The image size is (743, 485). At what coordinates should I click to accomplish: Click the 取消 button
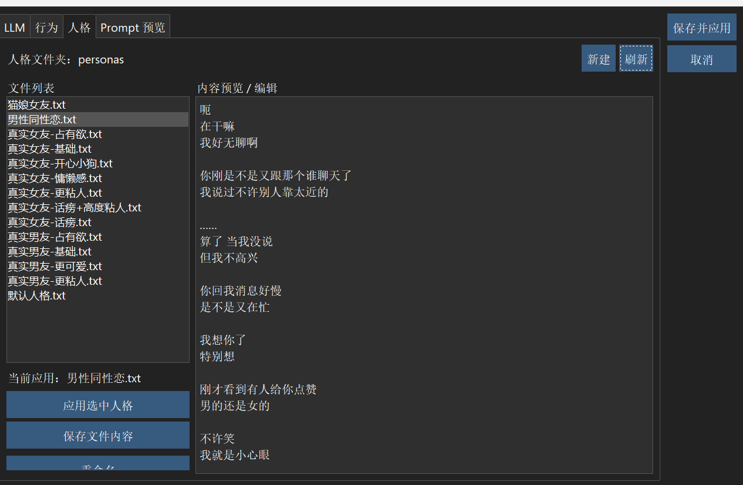point(701,59)
